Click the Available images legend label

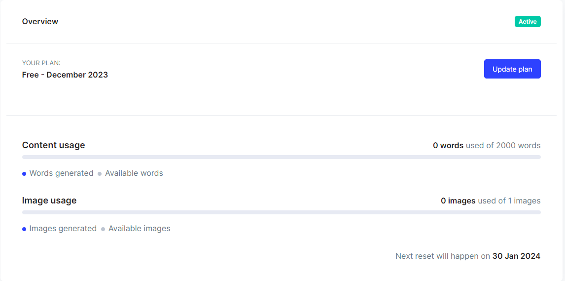pyautogui.click(x=140, y=228)
